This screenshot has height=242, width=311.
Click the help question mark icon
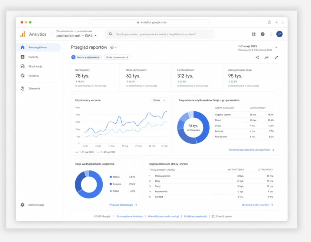point(263,34)
